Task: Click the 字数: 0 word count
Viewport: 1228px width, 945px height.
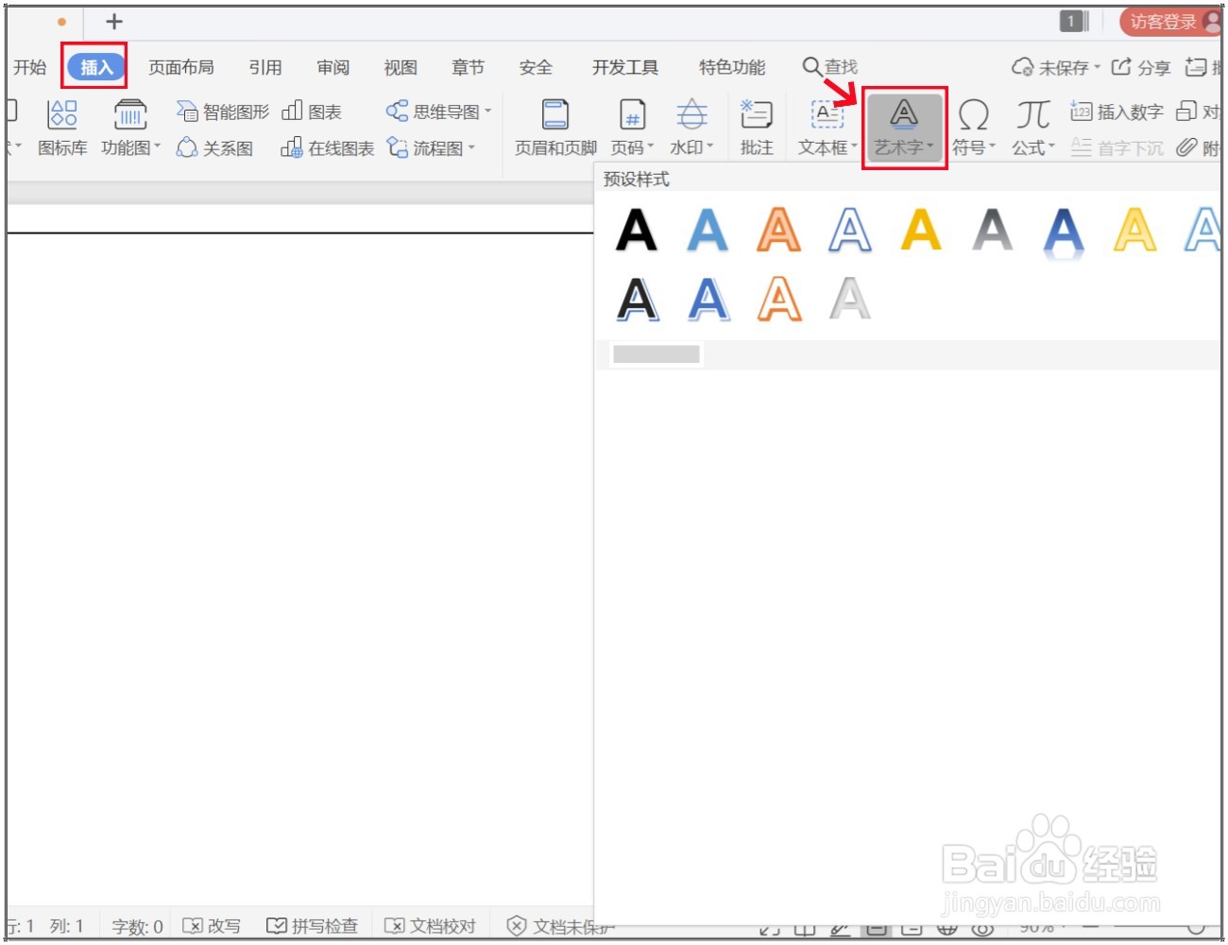Action: (x=137, y=927)
